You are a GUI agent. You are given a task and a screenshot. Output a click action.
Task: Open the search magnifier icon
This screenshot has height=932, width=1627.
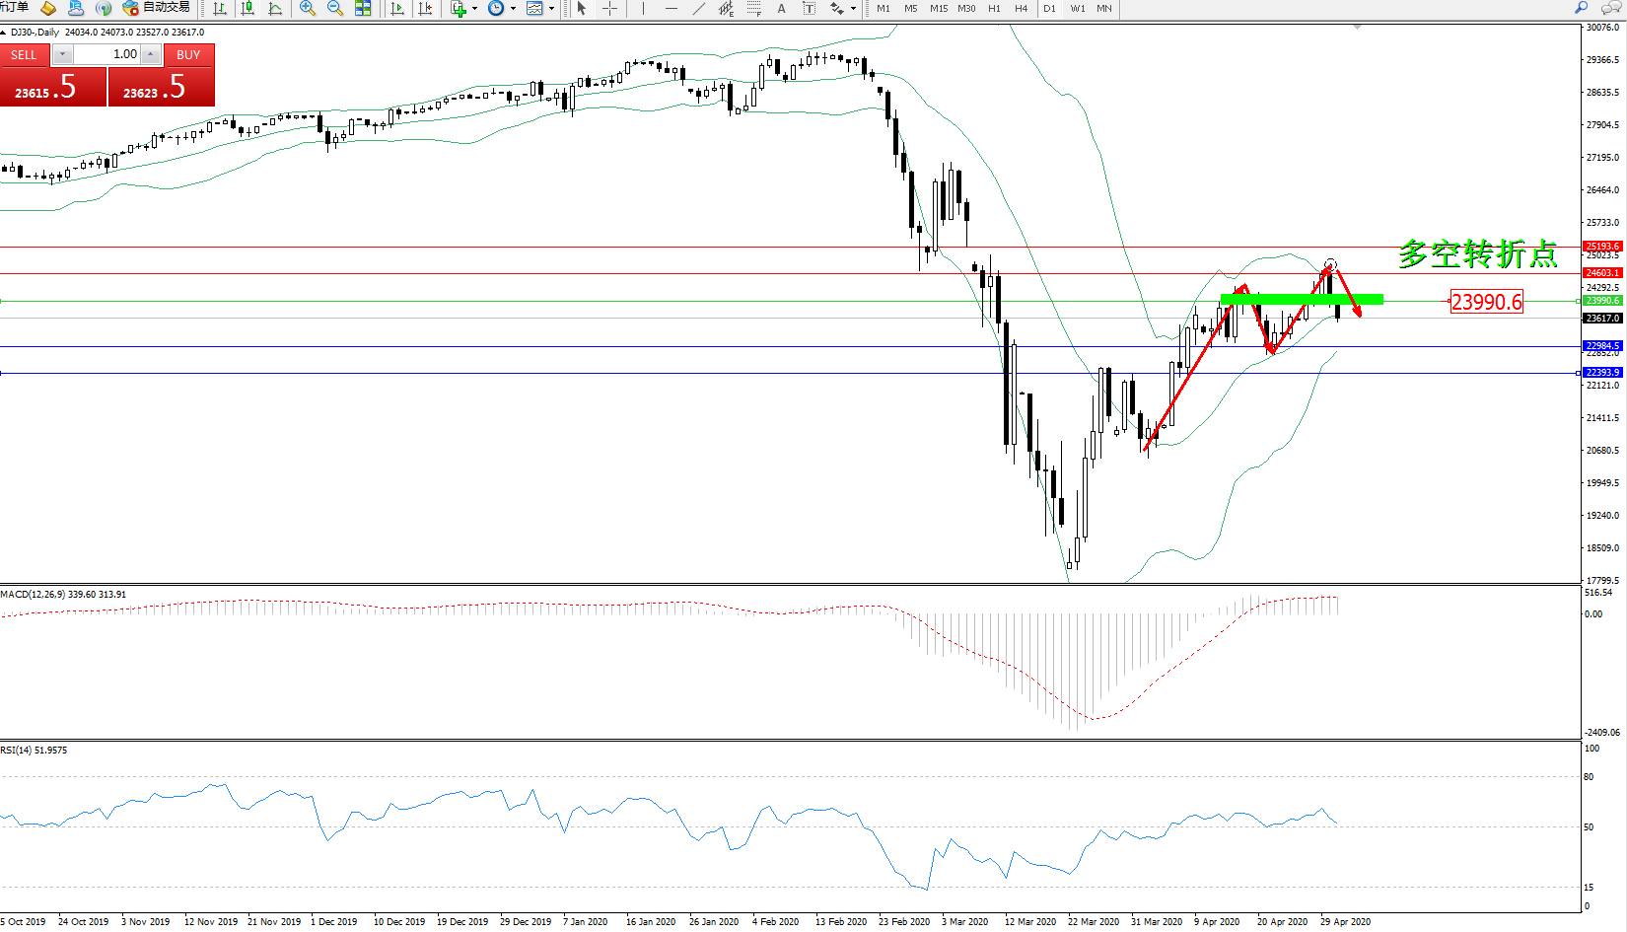[x=1582, y=8]
